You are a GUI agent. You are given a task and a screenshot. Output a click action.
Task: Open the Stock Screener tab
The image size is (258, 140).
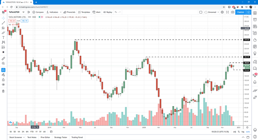(x=16, y=137)
